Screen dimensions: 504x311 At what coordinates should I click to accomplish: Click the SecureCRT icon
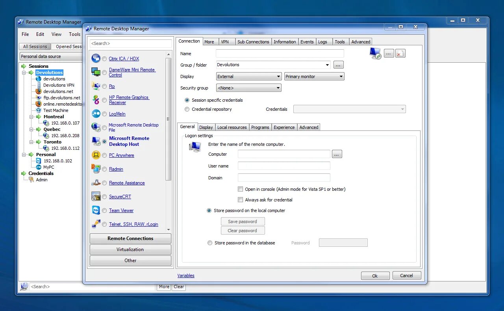[96, 196]
